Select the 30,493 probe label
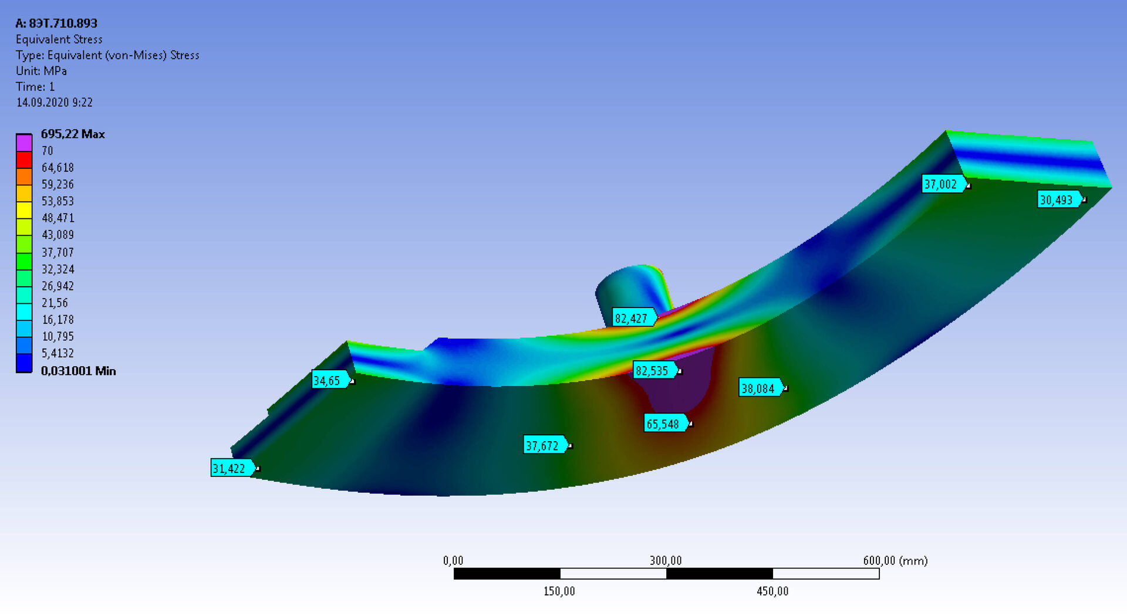The image size is (1127, 616). [x=1061, y=200]
